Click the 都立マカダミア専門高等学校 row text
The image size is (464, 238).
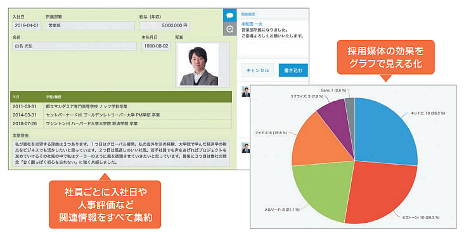click(x=87, y=106)
